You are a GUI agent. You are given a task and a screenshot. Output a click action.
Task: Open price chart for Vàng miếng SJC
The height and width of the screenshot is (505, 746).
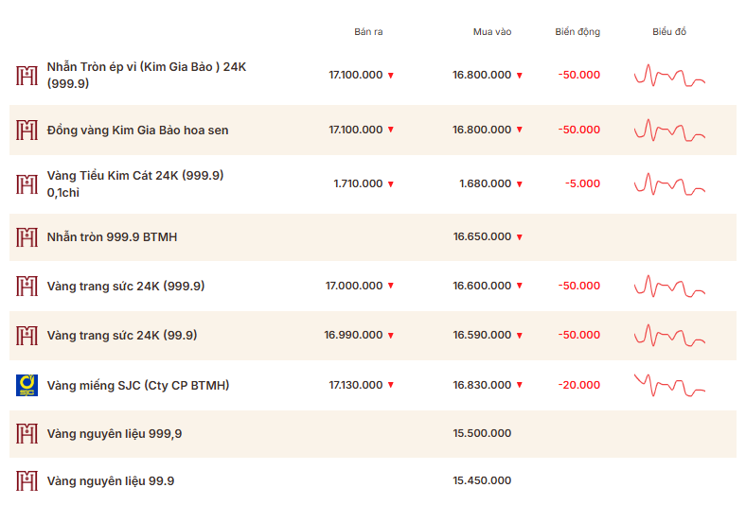click(669, 385)
